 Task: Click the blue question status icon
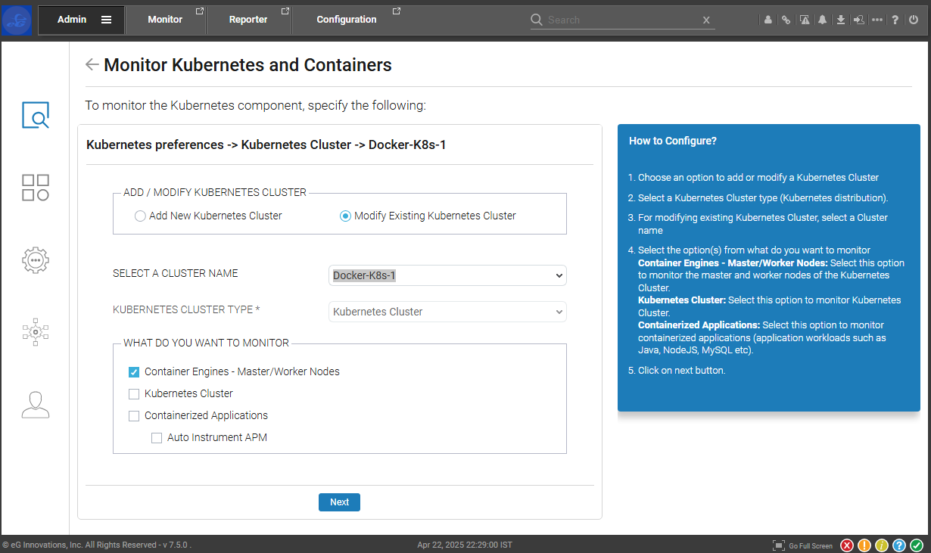tap(899, 545)
